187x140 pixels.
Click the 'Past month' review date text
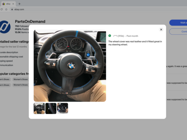(132, 36)
